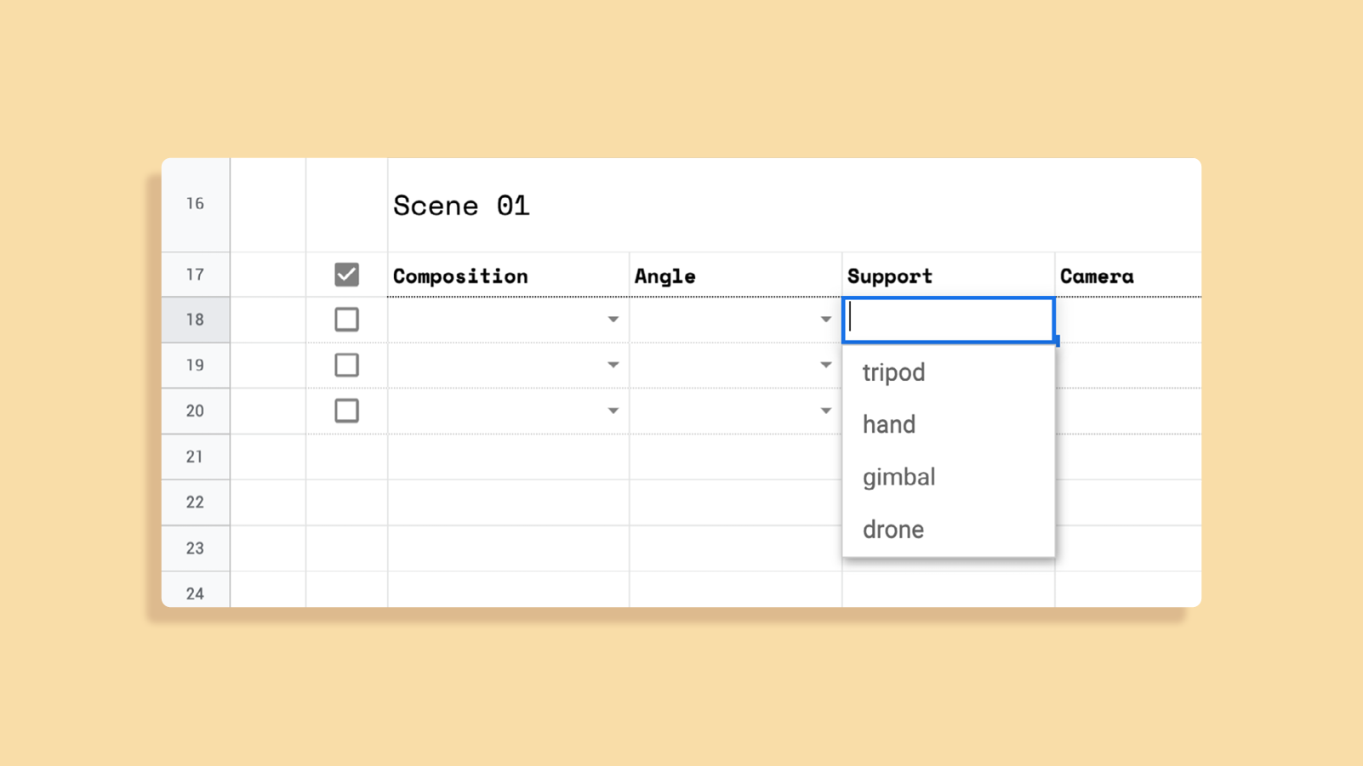Select row header 18
This screenshot has width=1363, height=766.
(195, 320)
